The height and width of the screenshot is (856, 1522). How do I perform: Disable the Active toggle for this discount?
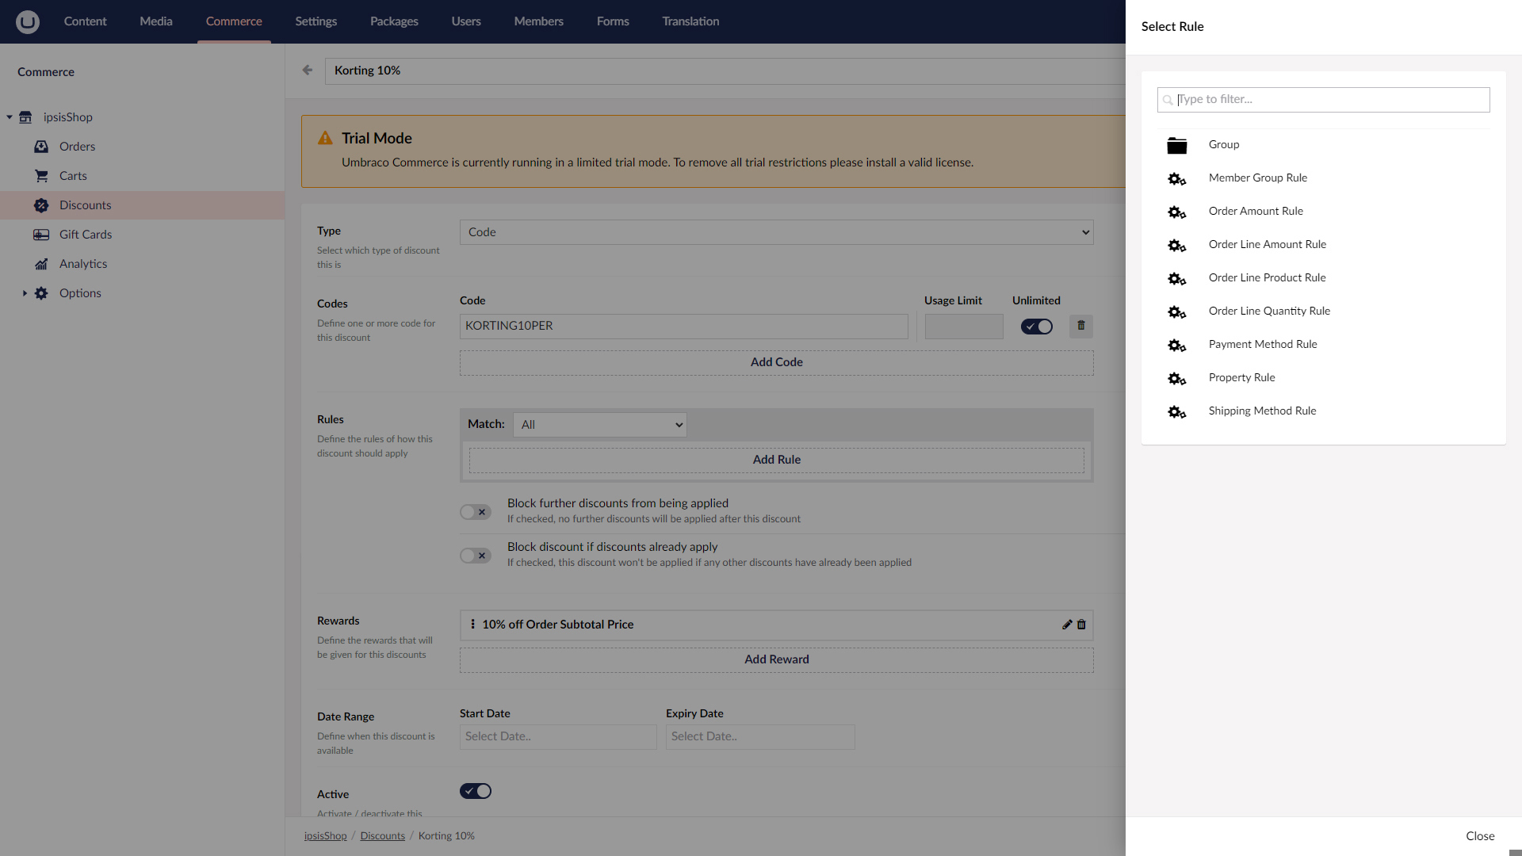pyautogui.click(x=475, y=790)
